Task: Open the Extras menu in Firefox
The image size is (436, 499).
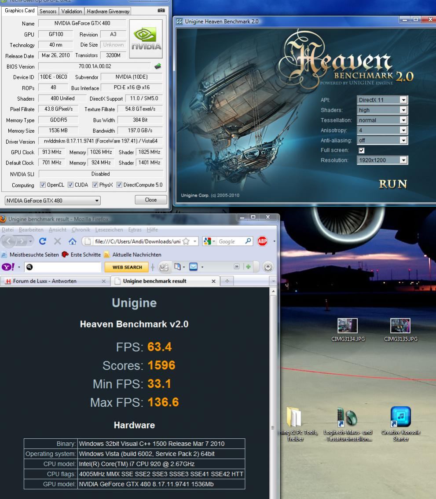Action: (x=135, y=229)
